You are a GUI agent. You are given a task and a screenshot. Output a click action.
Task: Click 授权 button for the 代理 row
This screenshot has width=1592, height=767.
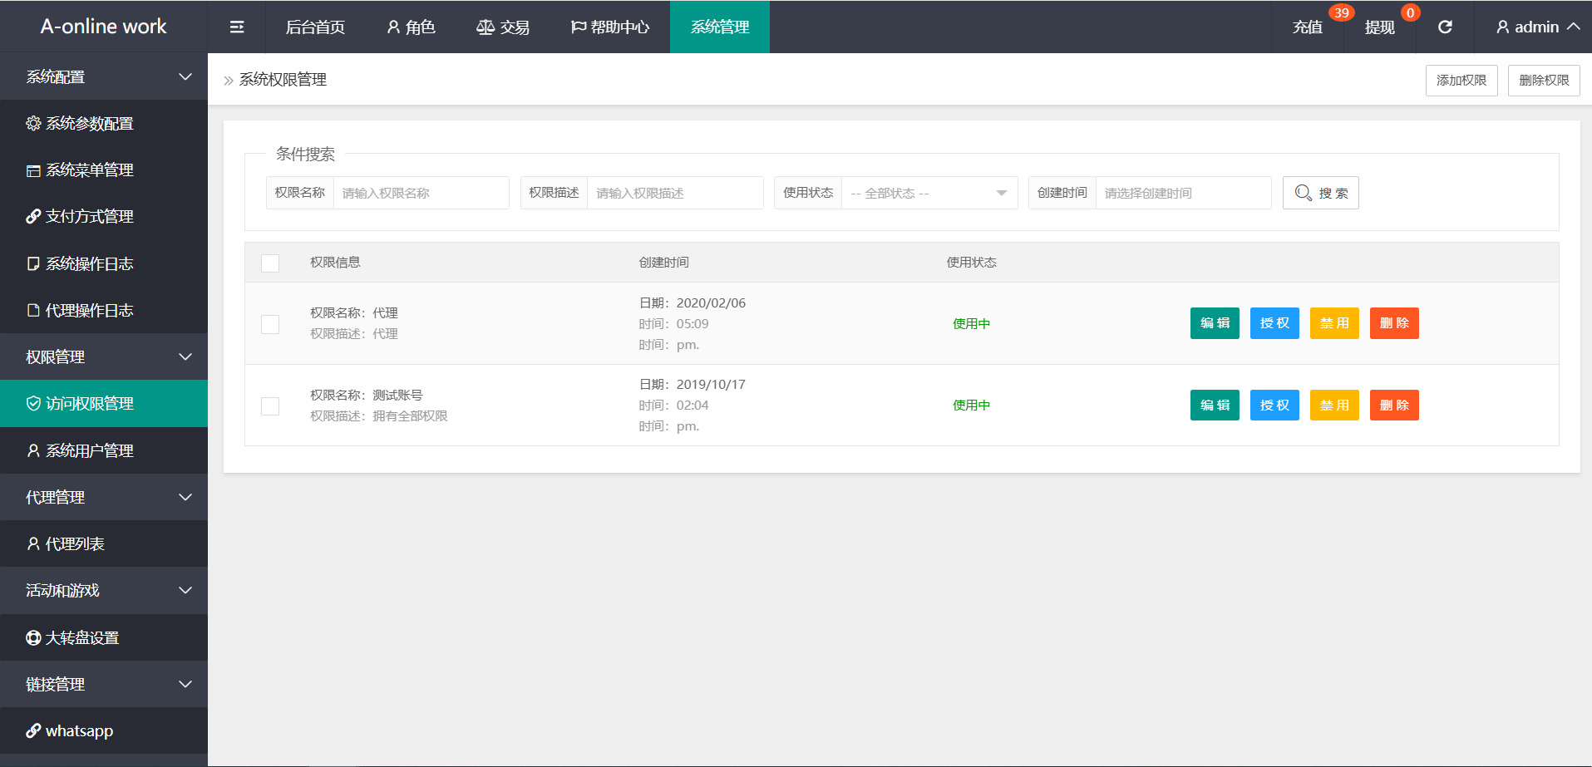(x=1274, y=323)
